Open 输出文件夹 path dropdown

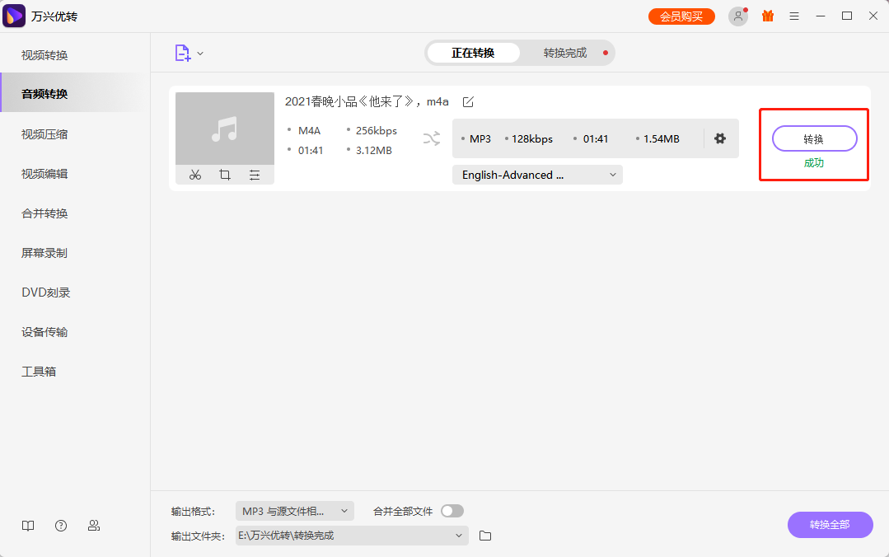coord(352,536)
